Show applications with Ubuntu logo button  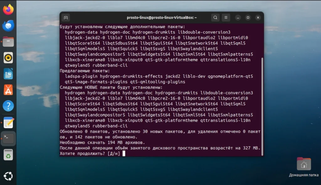tap(8, 176)
